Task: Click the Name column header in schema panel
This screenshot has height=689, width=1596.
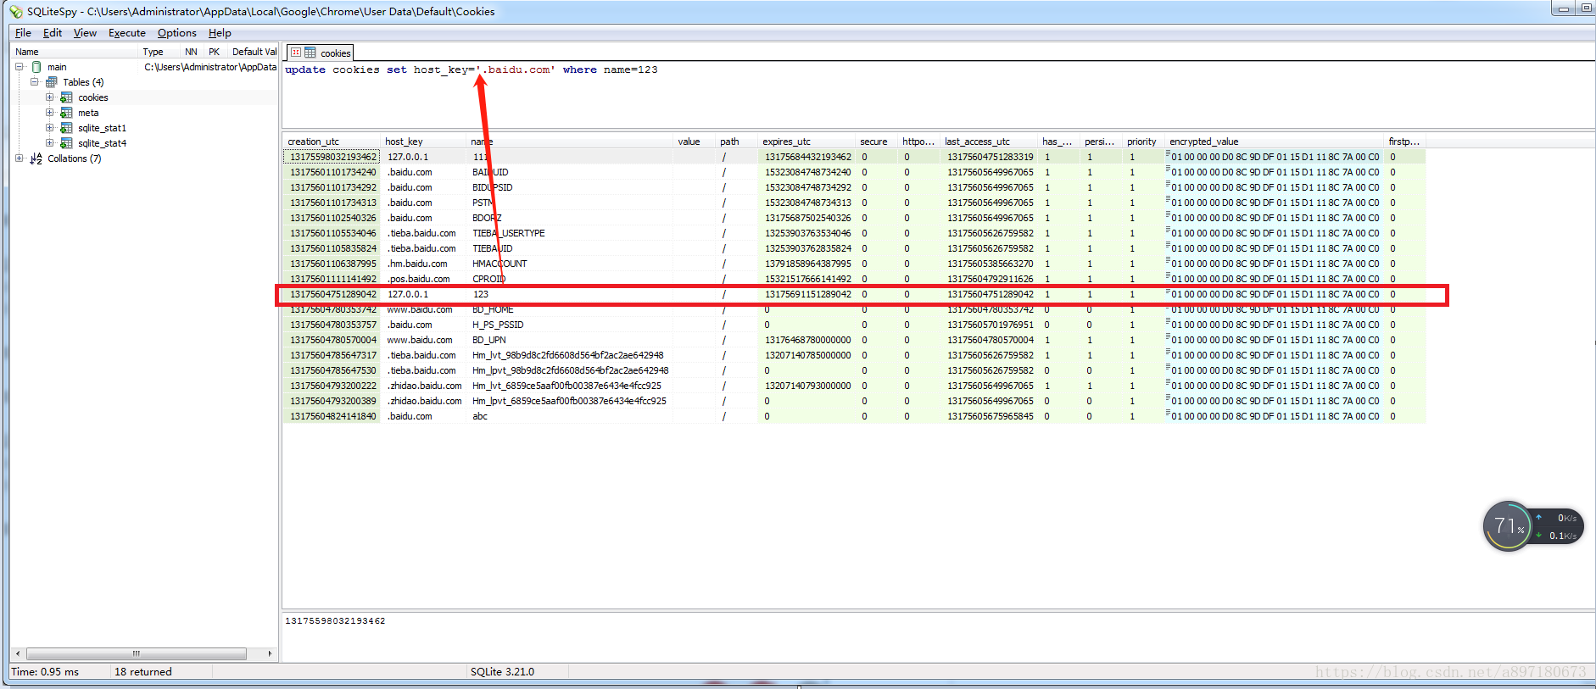Action: [x=75, y=52]
